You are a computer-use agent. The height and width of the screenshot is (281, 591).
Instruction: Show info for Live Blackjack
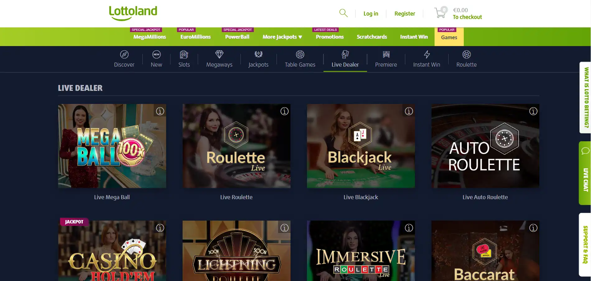[409, 111]
